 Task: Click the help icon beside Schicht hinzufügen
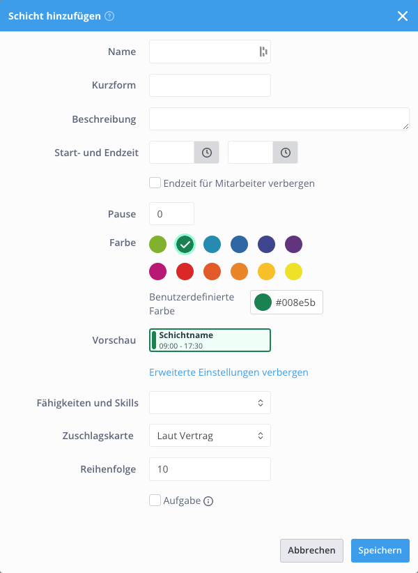click(x=109, y=16)
